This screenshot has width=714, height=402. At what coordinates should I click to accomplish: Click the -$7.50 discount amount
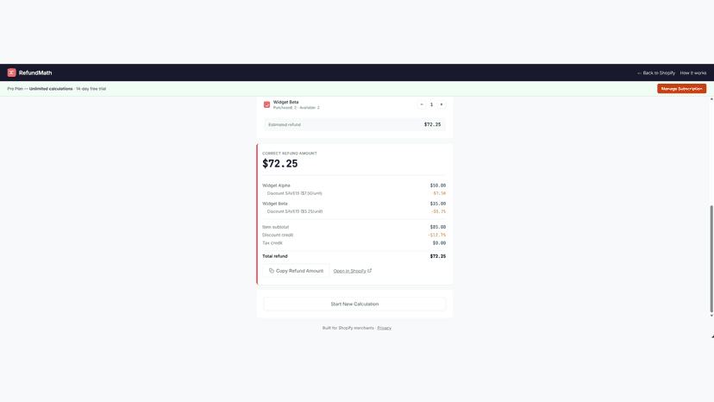pyautogui.click(x=439, y=193)
